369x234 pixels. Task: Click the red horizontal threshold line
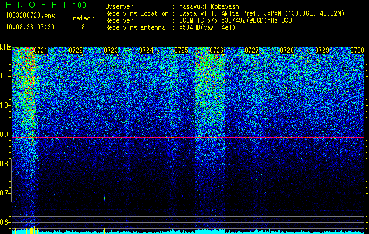click(x=188, y=138)
